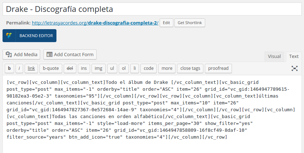Open the drake-discografia-completa-2 permalink
The image size is (304, 153).
coord(95,23)
